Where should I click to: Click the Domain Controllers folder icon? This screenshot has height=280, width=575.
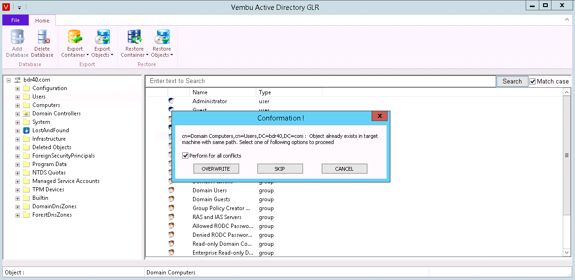point(26,114)
